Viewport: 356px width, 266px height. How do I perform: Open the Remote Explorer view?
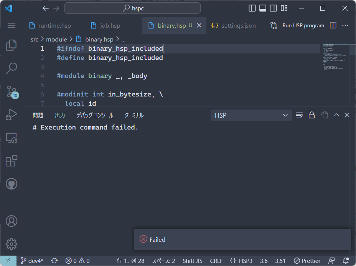click(x=12, y=138)
